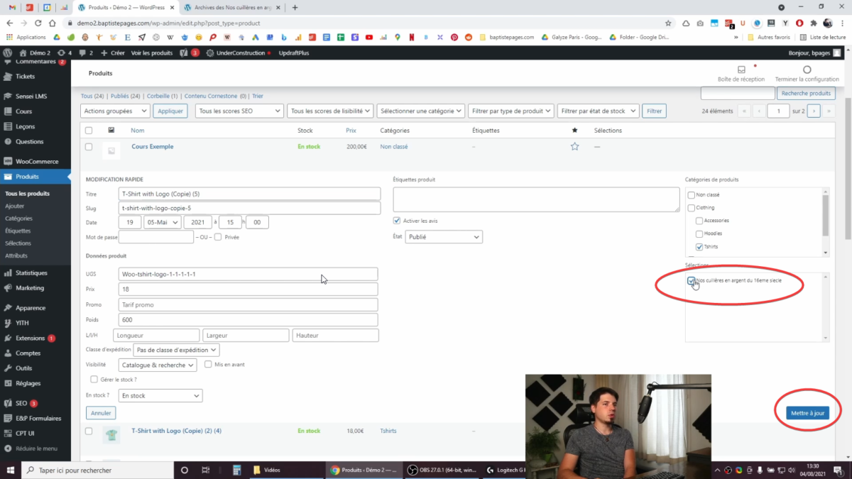
Task: Open the Actions groupées dropdown
Action: click(x=115, y=111)
